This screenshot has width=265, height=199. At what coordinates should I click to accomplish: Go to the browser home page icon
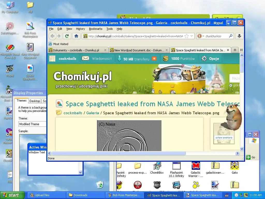[x=76, y=36]
